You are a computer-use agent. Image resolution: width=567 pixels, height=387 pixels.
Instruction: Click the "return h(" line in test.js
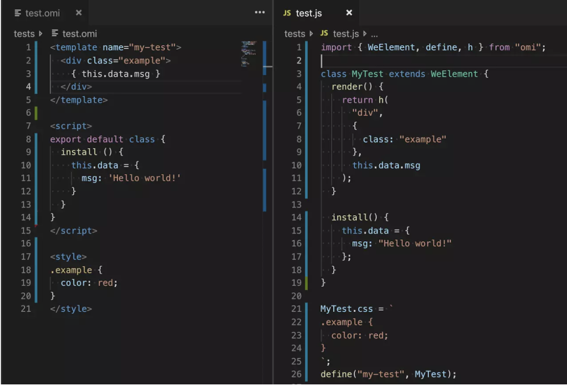point(365,100)
